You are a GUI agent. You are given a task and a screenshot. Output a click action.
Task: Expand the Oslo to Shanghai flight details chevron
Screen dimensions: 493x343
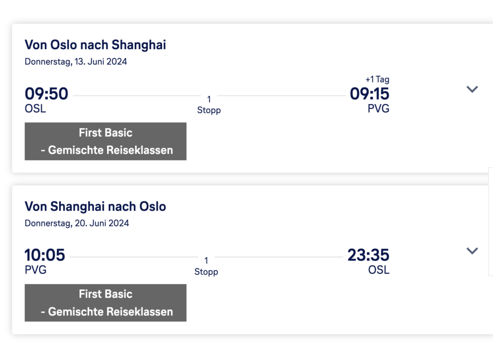472,89
